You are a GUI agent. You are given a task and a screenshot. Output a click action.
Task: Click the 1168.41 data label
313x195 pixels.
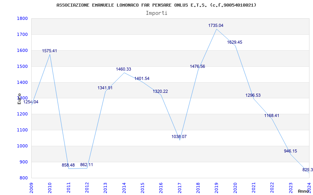[x=272, y=115]
